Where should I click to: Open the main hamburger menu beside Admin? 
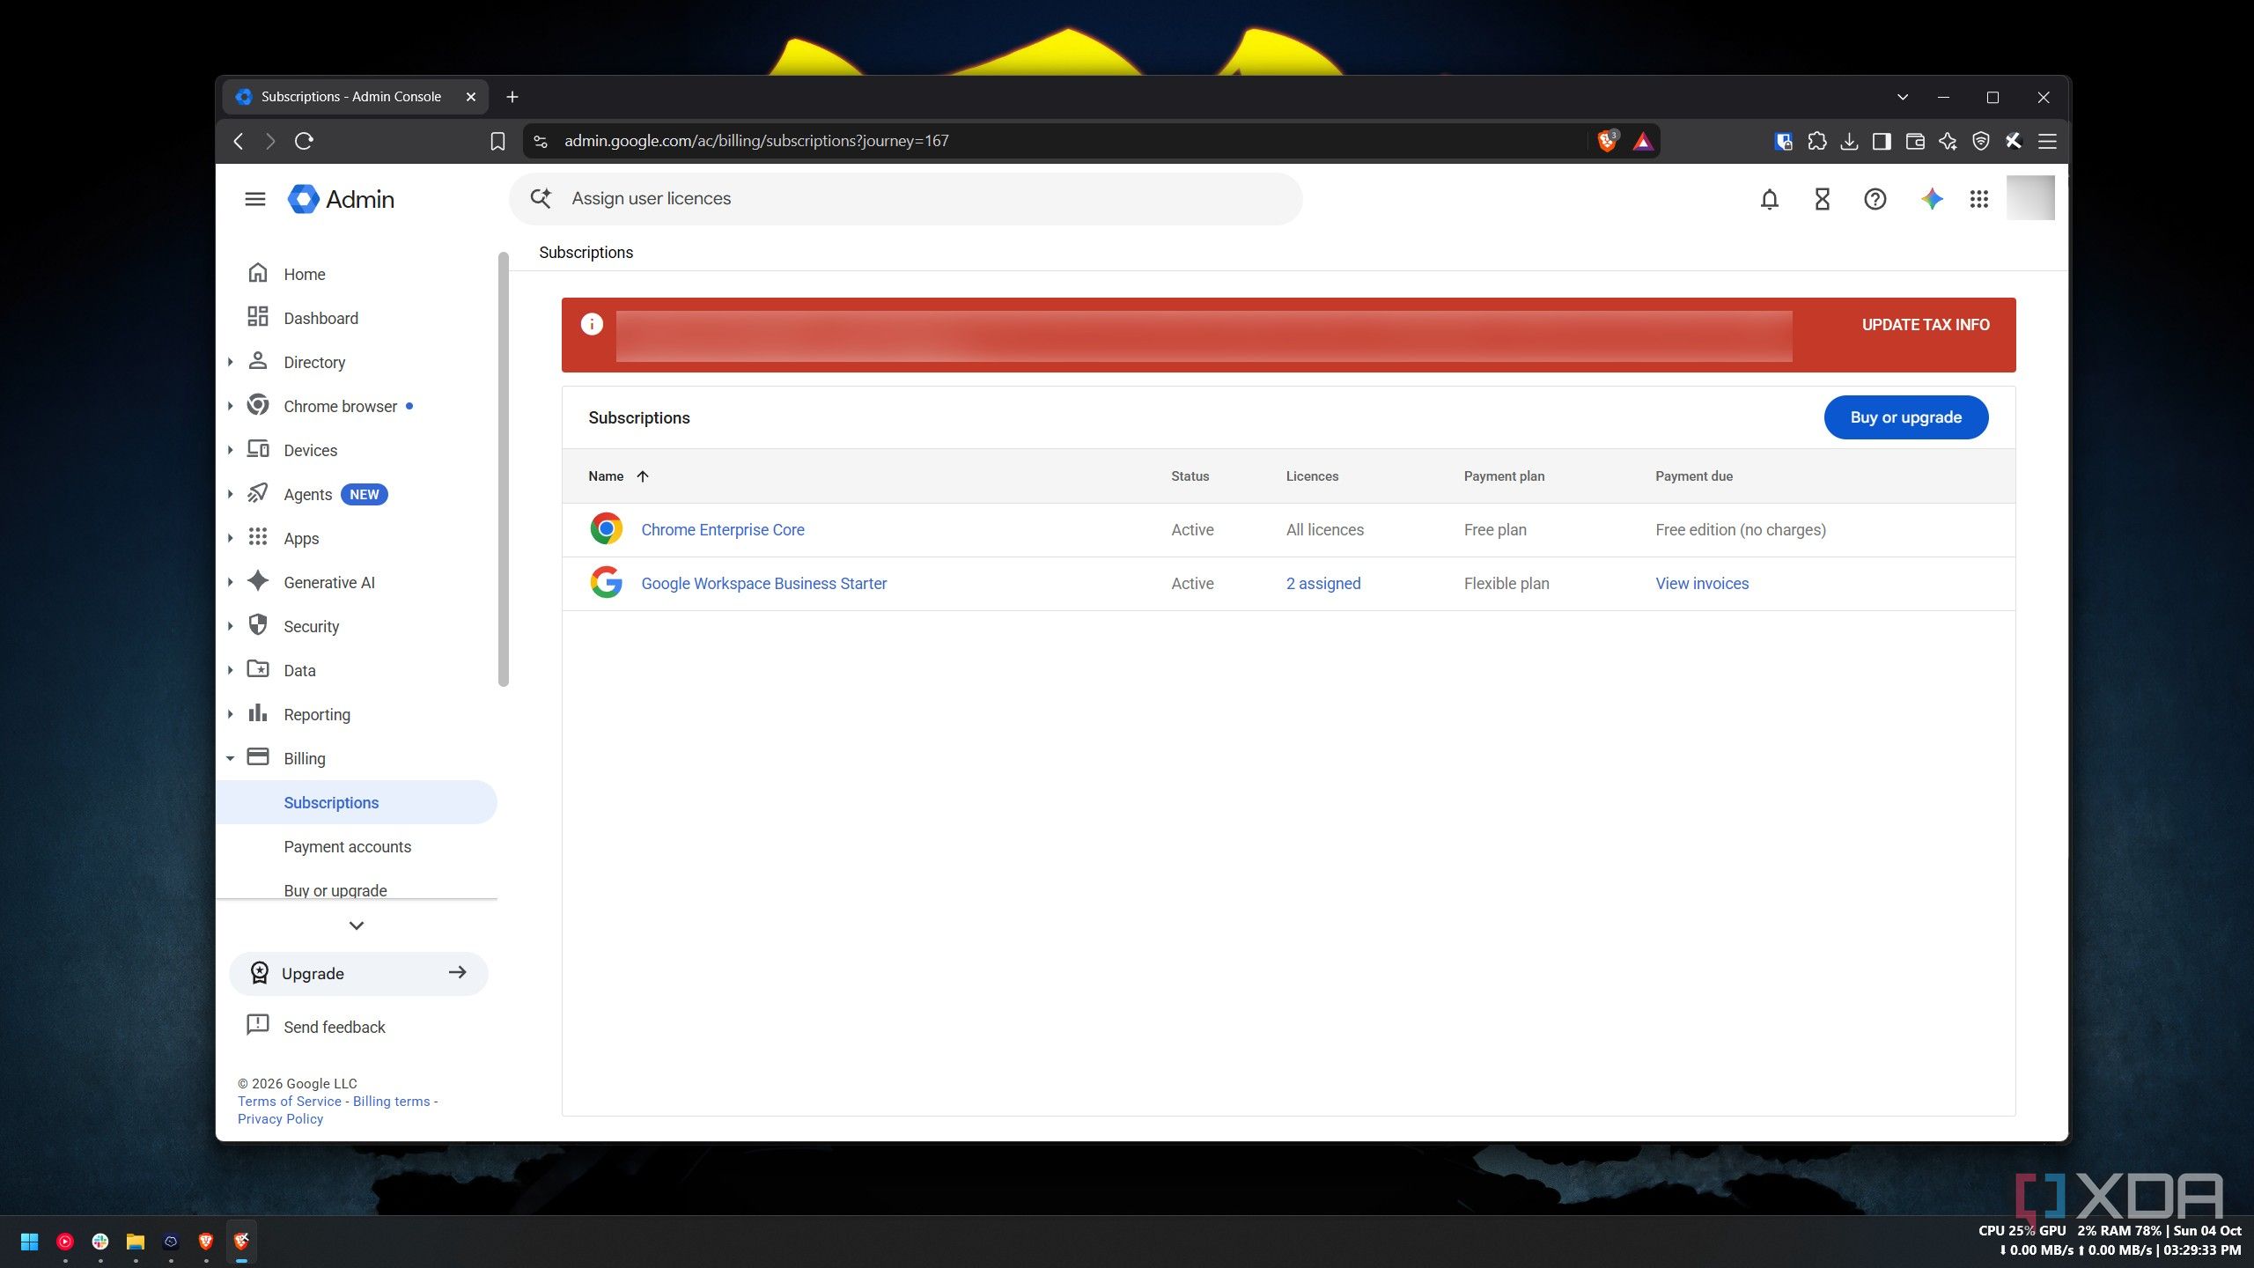coord(255,199)
